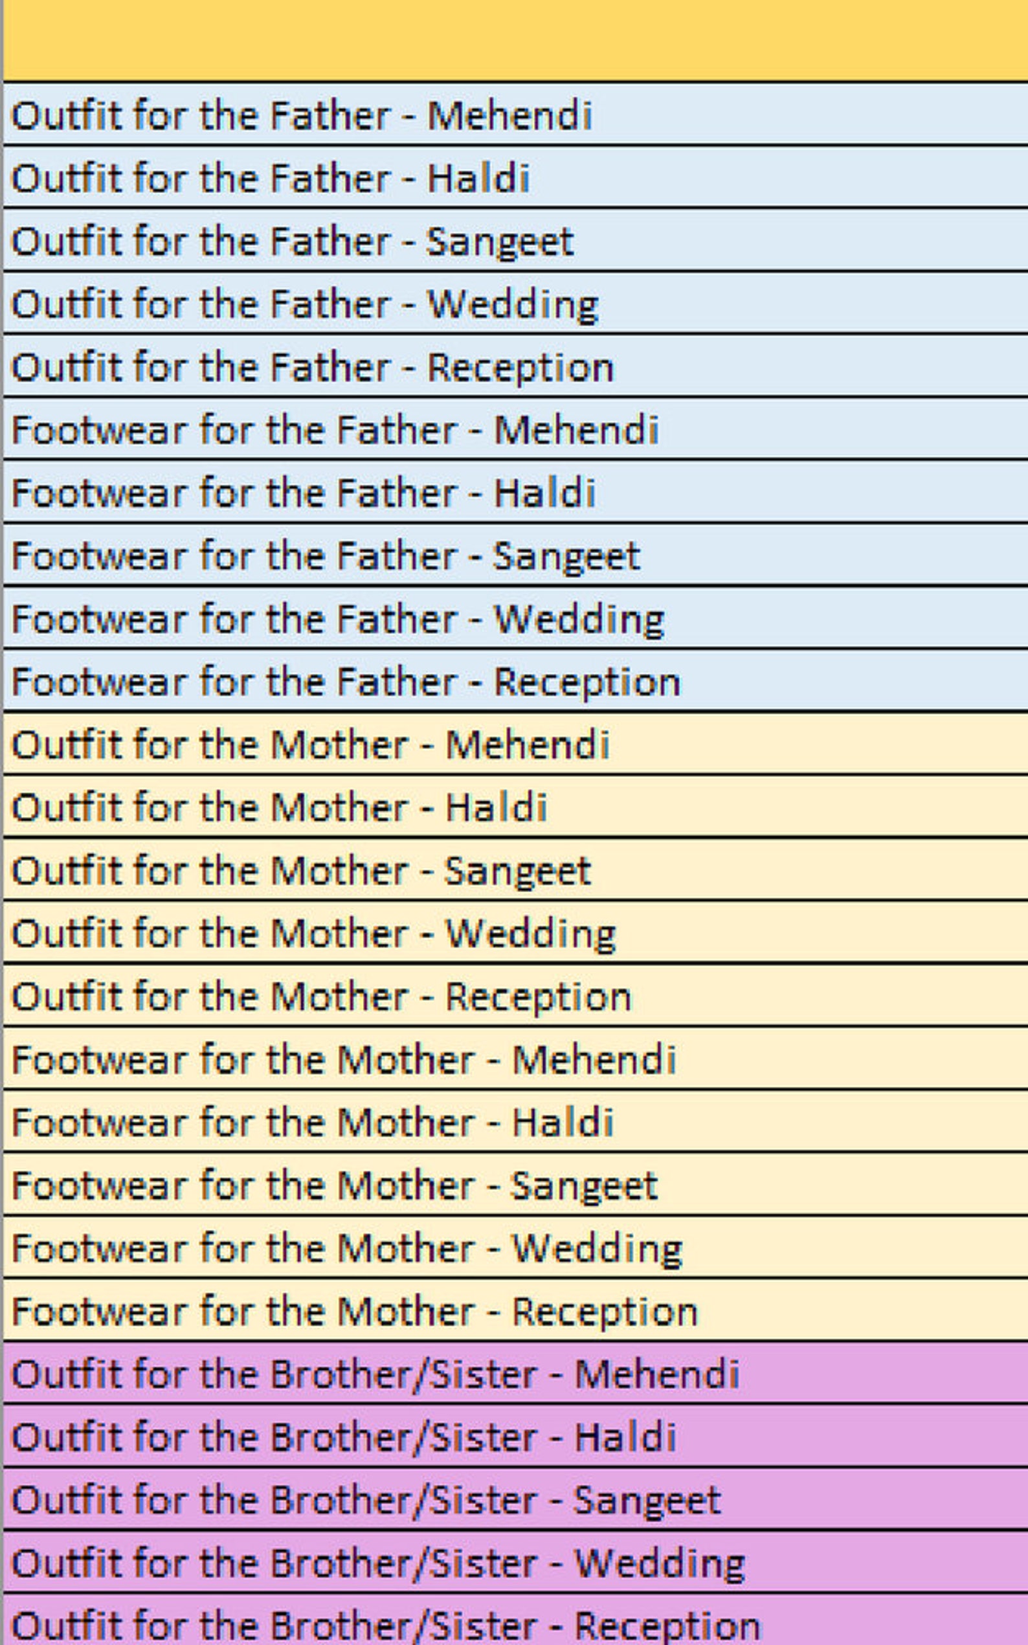Click 'Outfit for the Father - Wedding' cell
This screenshot has width=1028, height=1645.
[515, 303]
